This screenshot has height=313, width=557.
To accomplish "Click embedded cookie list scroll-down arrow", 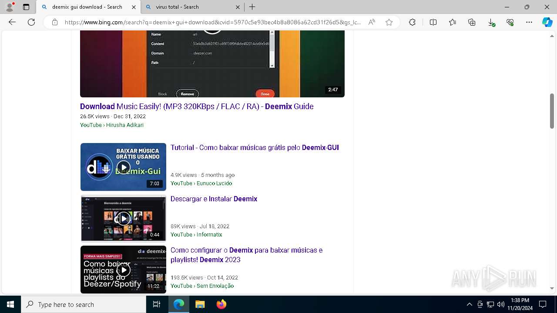I will tap(272, 65).
